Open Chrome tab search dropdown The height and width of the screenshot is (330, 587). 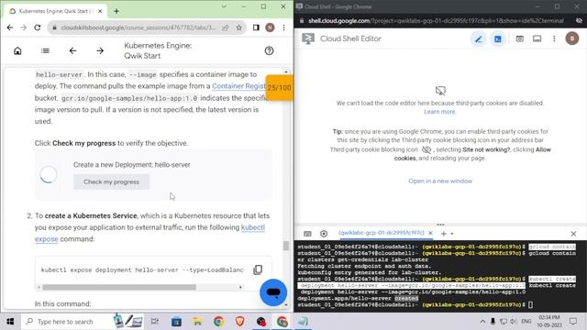tap(224, 6)
